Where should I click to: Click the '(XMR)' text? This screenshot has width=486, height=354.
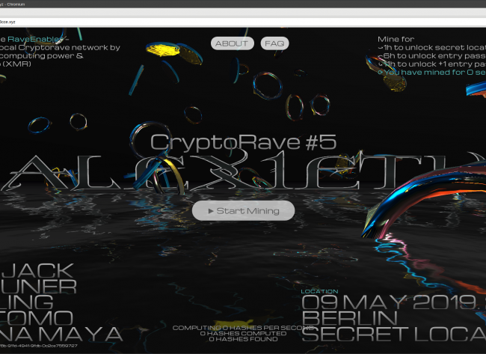tap(16, 64)
